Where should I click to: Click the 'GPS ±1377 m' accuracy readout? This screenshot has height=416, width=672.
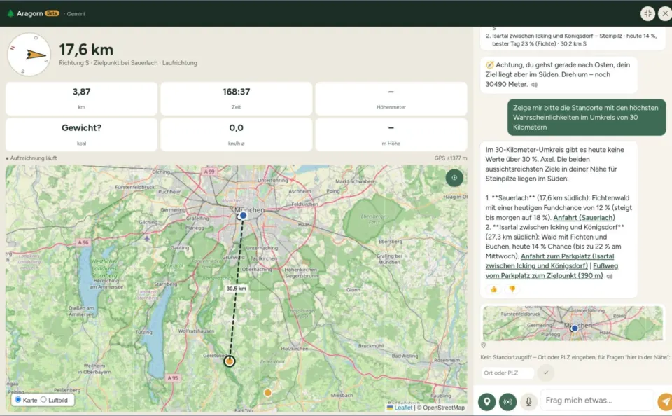pyautogui.click(x=450, y=158)
